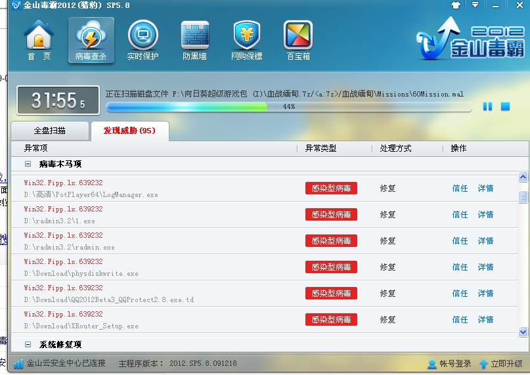Click 信任 for XRouter_Setup.exe row
Viewport: 530px width, 375px height.
pos(460,320)
